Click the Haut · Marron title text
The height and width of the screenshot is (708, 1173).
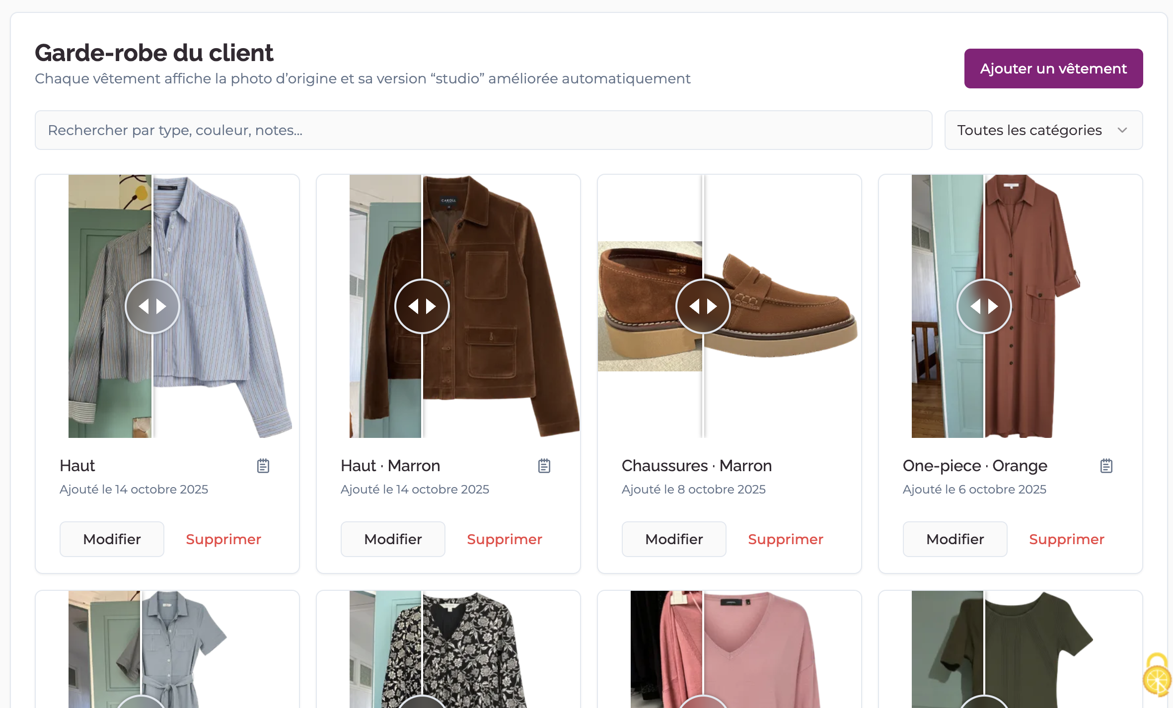point(390,466)
